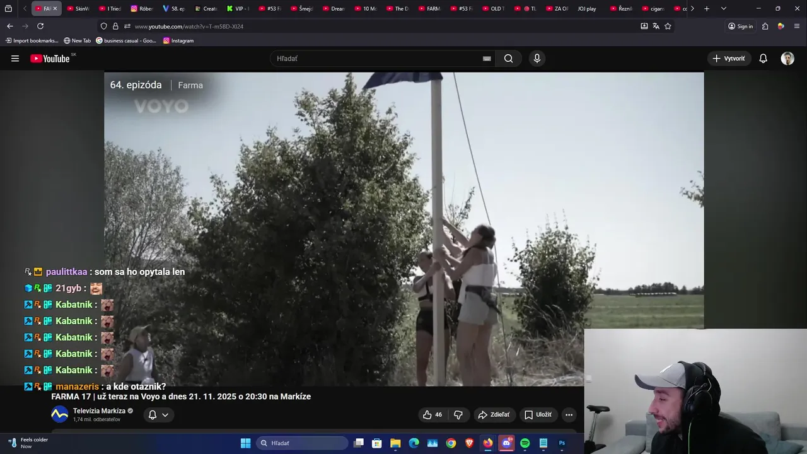807x454 pixels.
Task: Go to the YouTube home logo
Action: (x=50, y=59)
